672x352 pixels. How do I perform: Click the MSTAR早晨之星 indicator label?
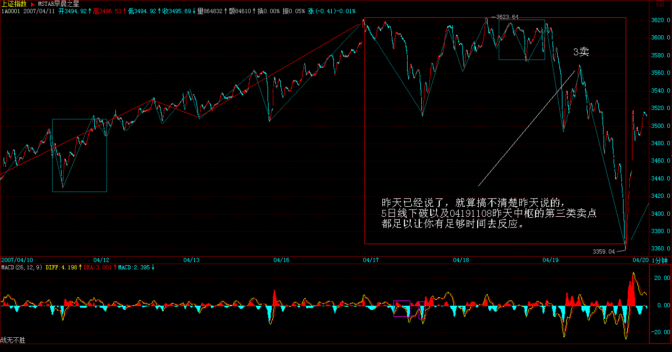click(58, 4)
